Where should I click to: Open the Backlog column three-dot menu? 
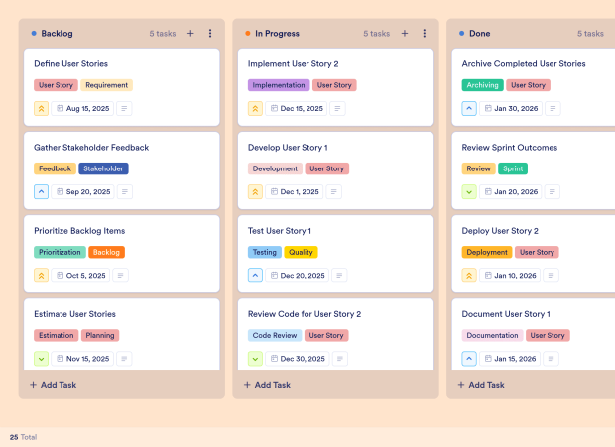[210, 34]
